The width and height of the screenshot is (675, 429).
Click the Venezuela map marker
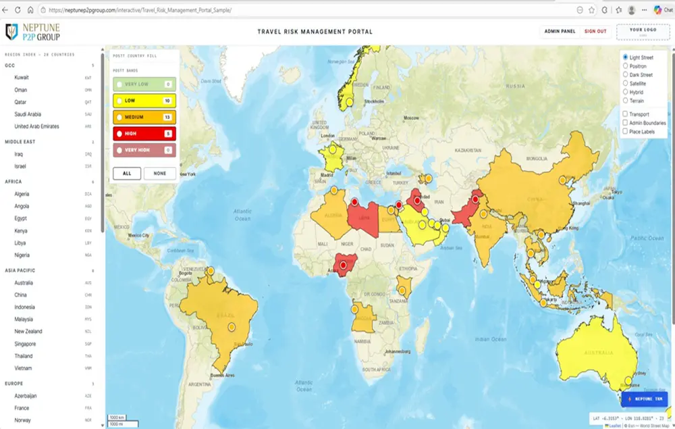click(x=211, y=271)
